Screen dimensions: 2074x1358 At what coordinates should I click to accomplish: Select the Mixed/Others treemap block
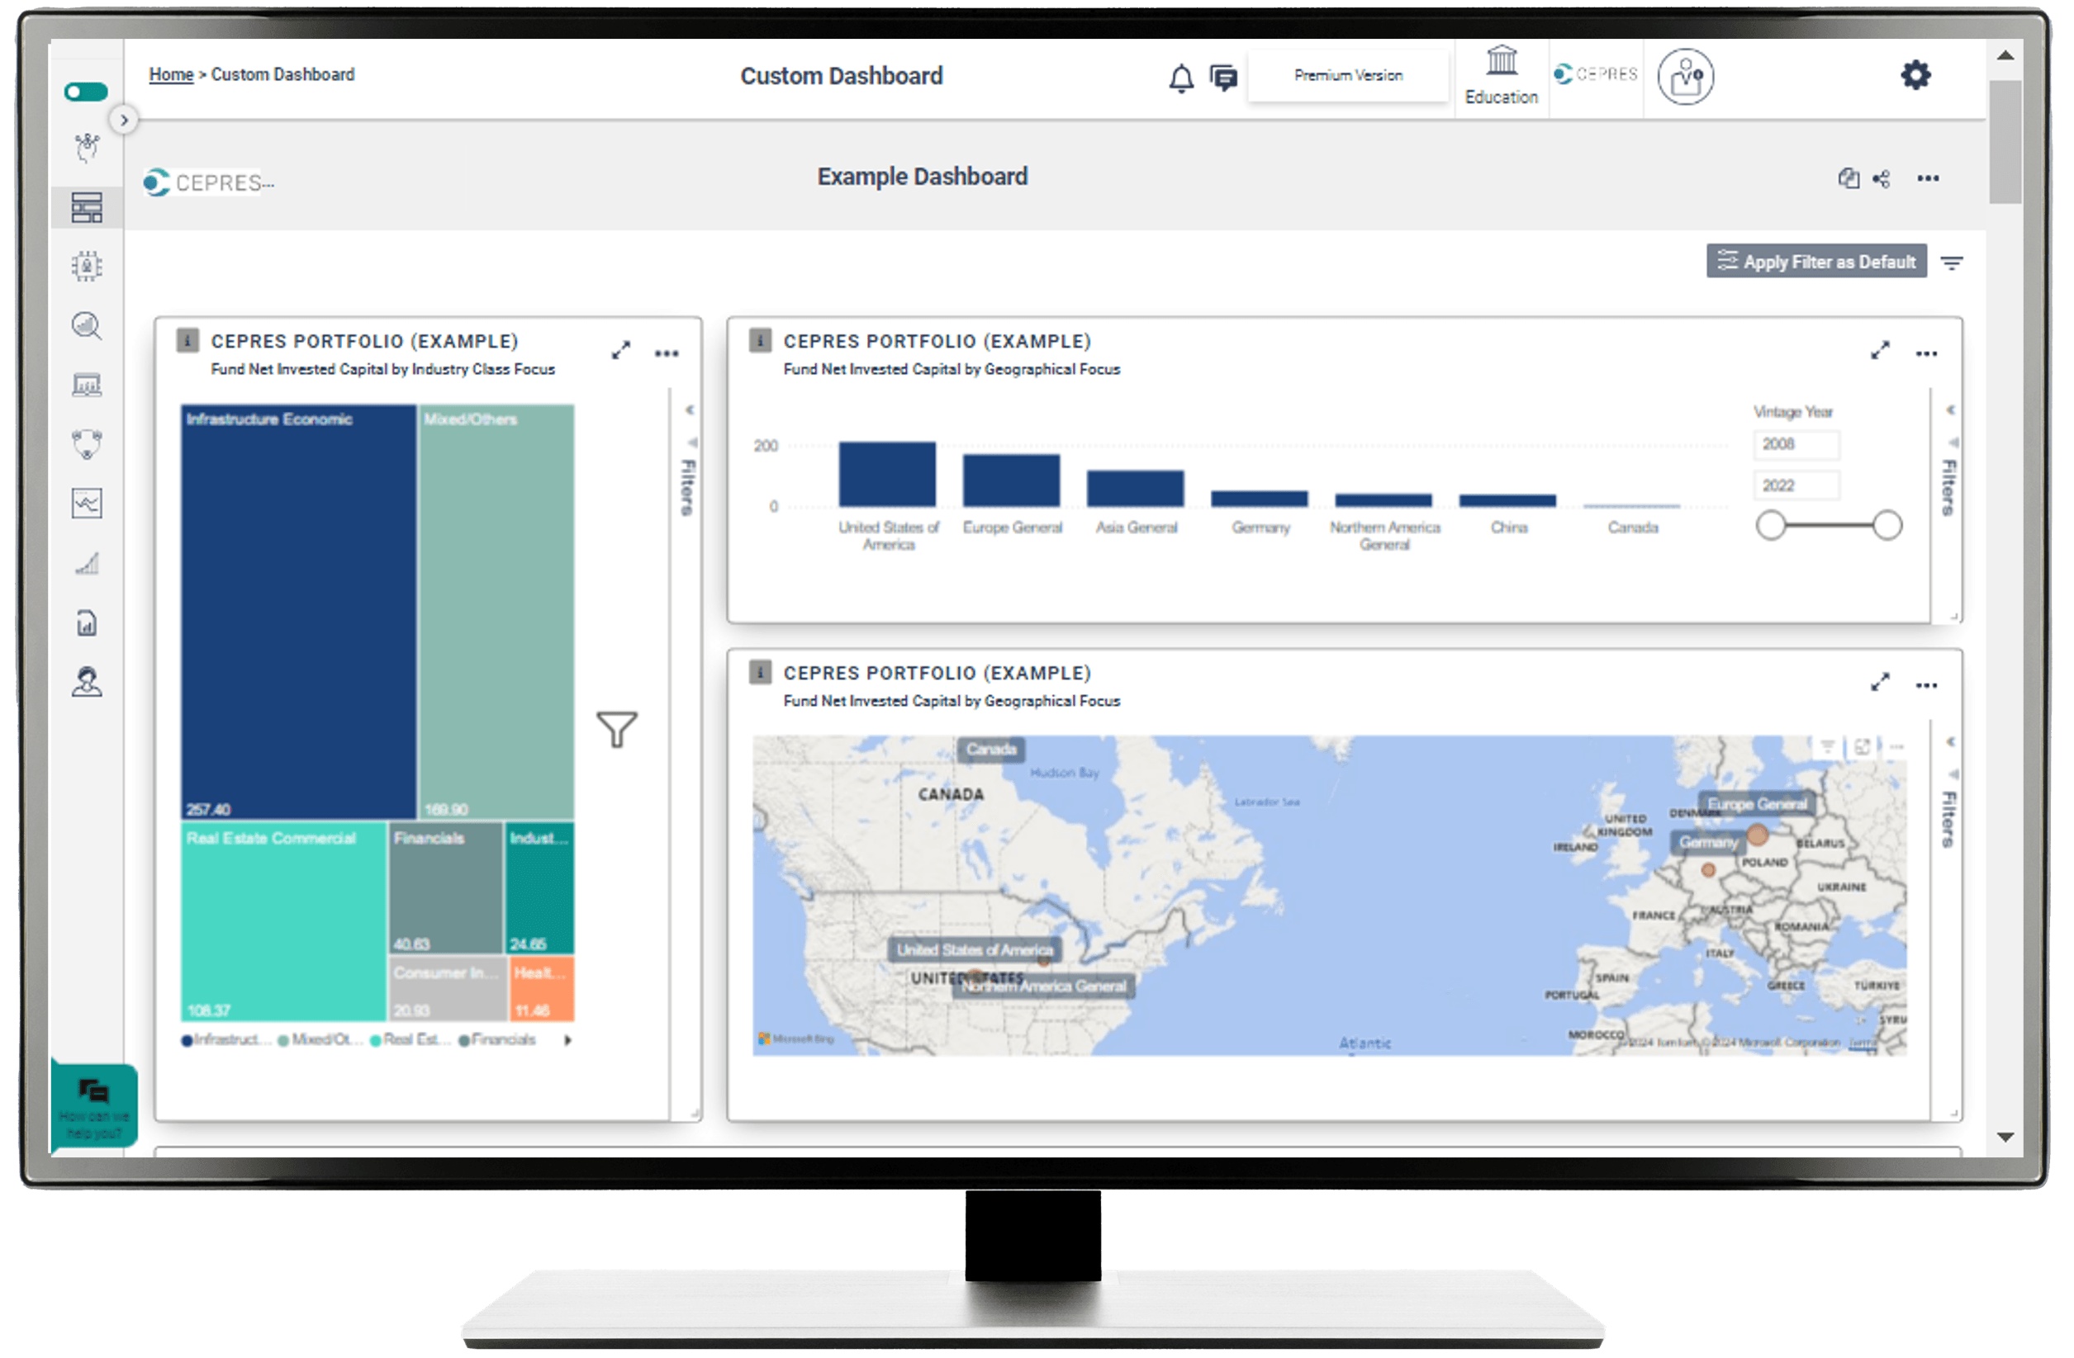tap(496, 613)
